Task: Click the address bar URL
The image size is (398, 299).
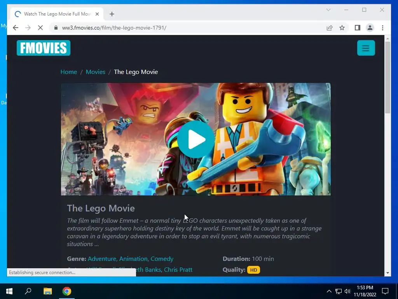Action: point(114,28)
